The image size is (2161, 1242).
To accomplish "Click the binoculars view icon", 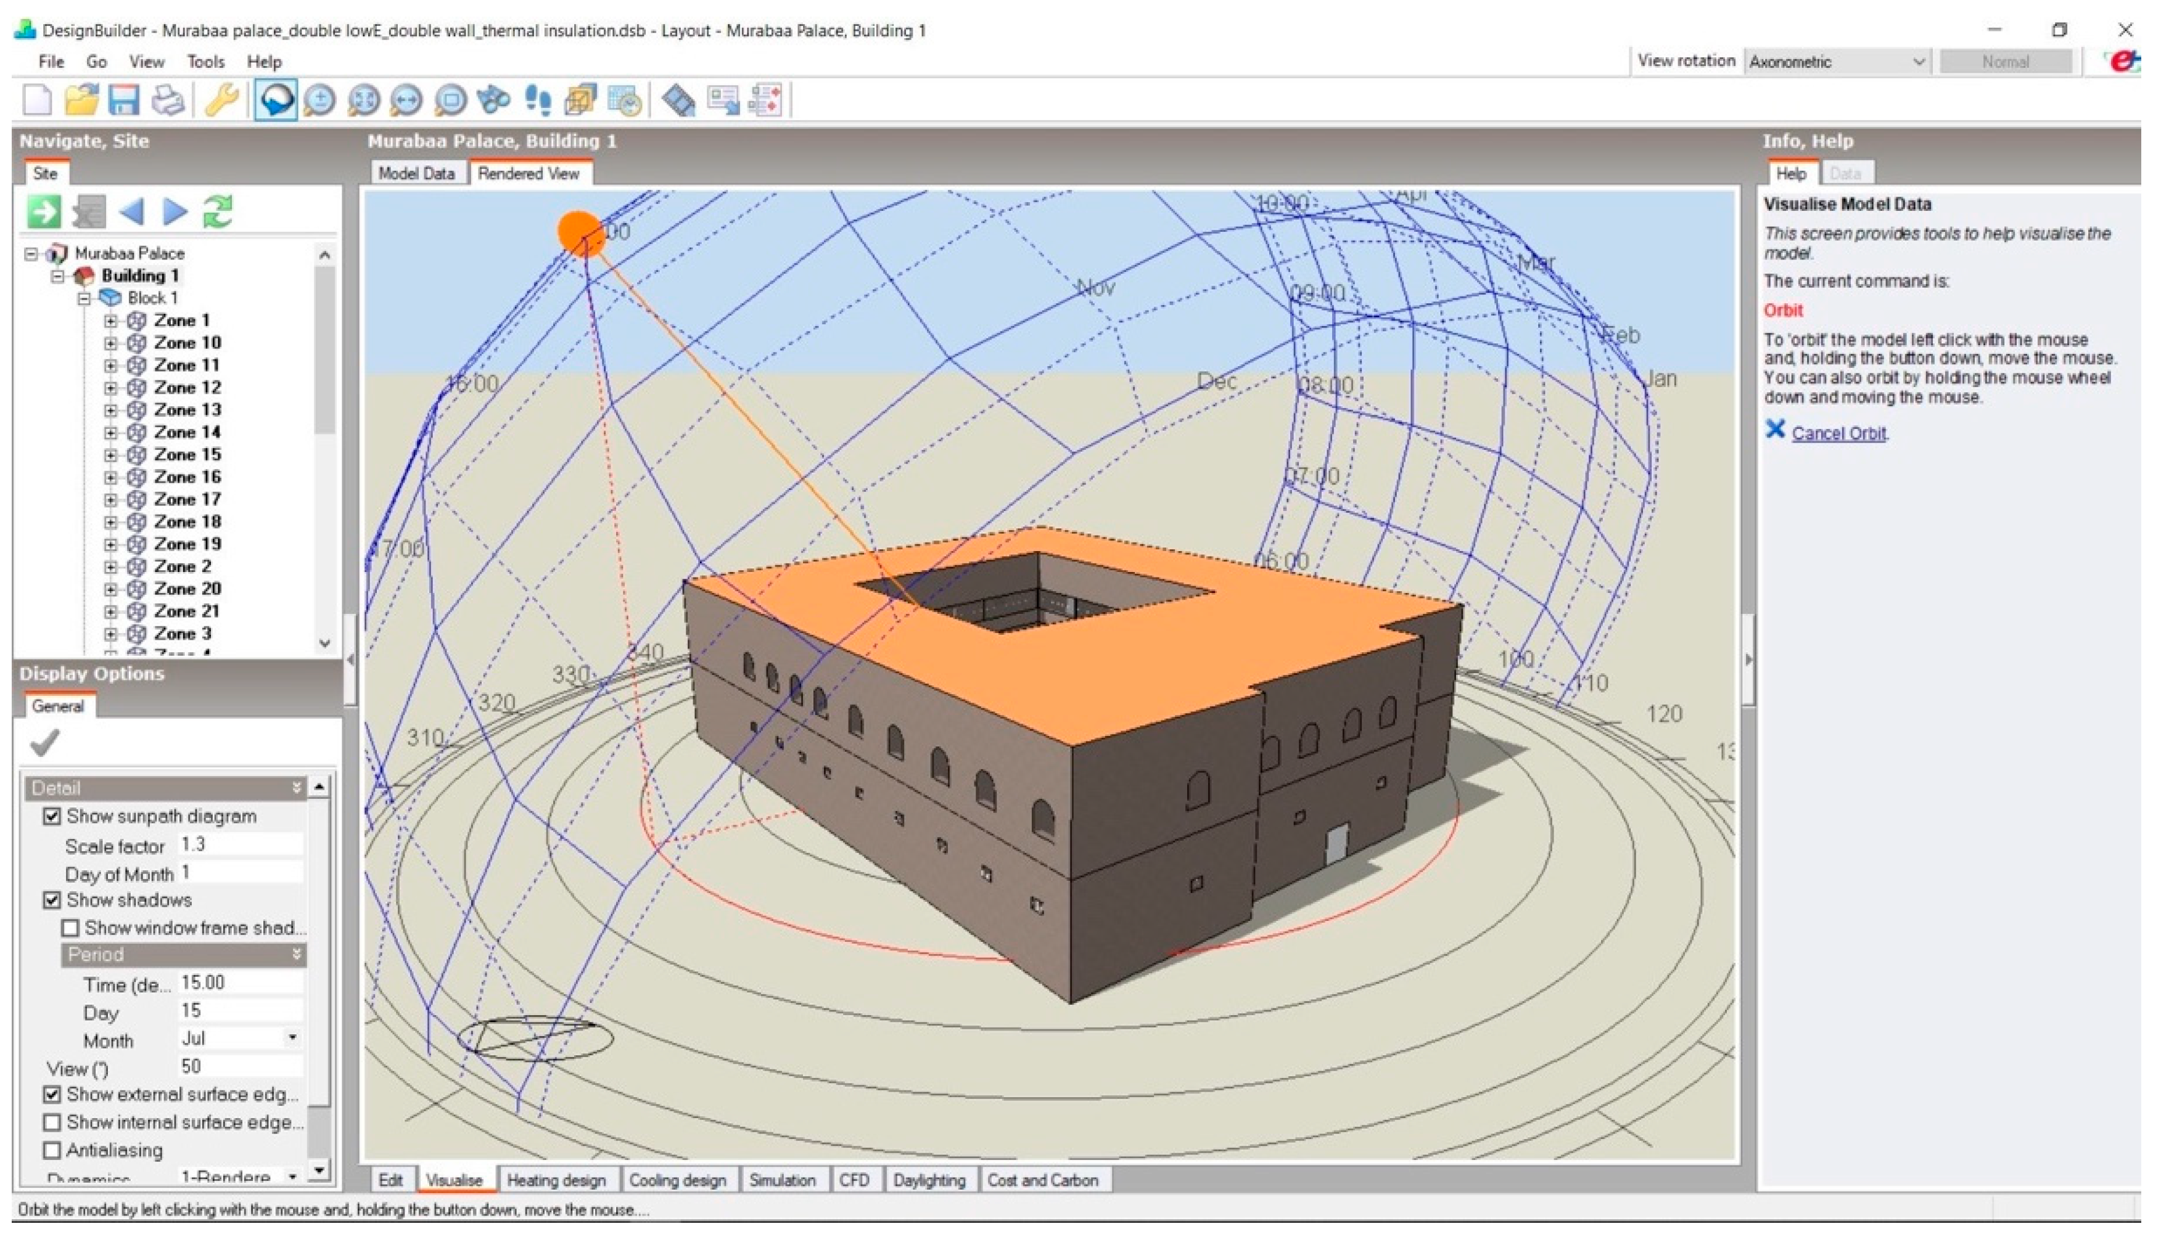I will (493, 100).
